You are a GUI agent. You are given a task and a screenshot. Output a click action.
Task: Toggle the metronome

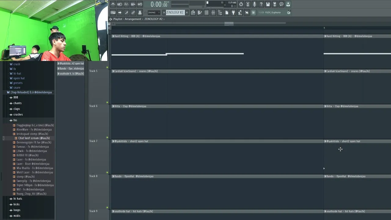(x=113, y=4)
